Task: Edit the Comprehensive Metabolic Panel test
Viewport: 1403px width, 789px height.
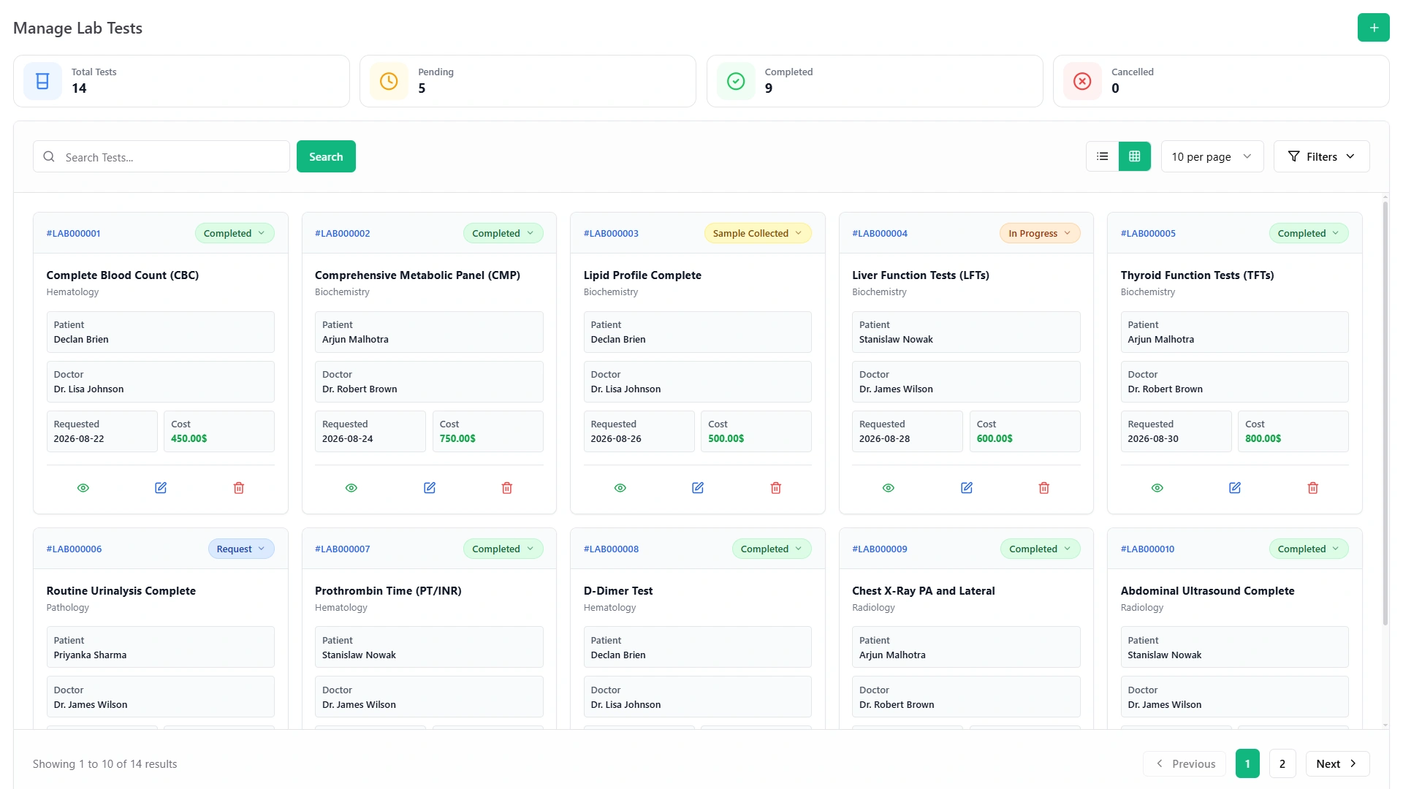Action: [430, 488]
